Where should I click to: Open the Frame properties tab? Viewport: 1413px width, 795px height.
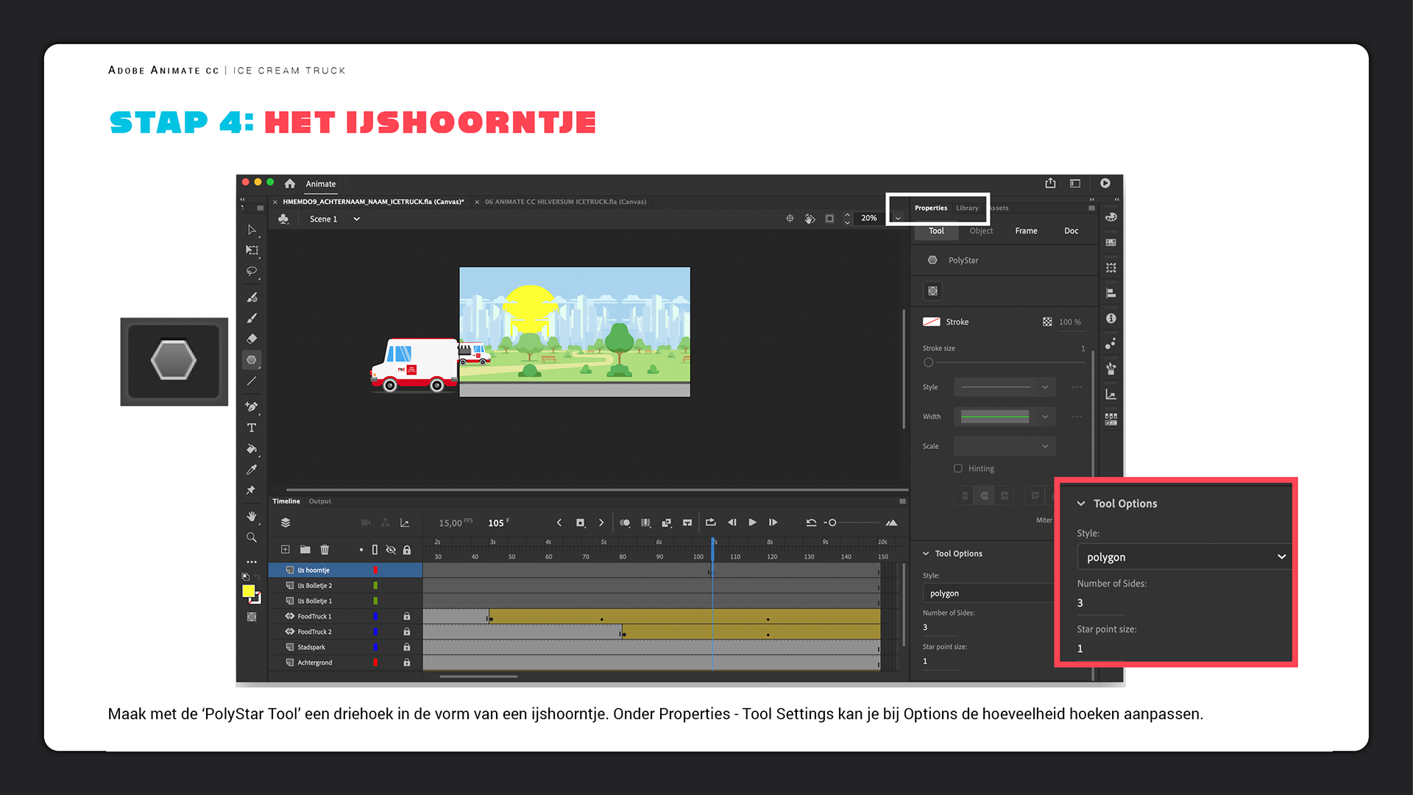[x=1026, y=231]
